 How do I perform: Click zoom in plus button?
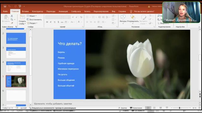[x=190, y=108]
